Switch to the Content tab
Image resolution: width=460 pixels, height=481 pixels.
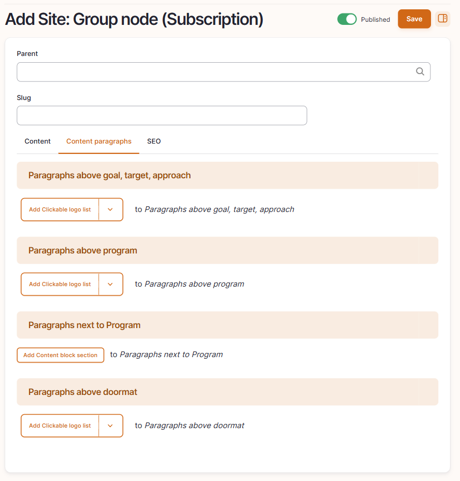[37, 141]
